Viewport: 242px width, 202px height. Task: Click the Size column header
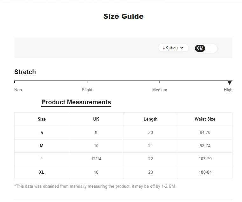pos(42,119)
